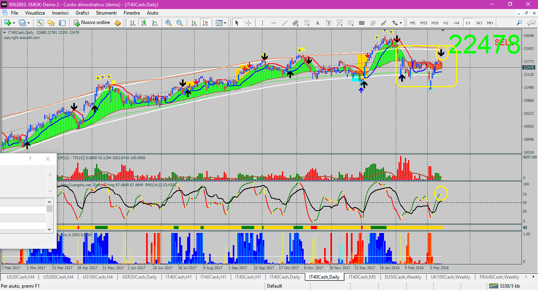Select the crosshair tool

(248, 23)
